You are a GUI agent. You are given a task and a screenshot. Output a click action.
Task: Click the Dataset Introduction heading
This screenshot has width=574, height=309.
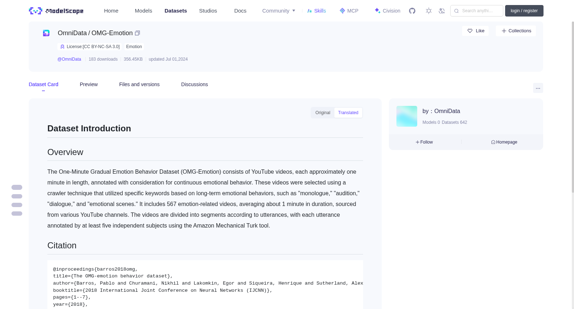coord(89,128)
